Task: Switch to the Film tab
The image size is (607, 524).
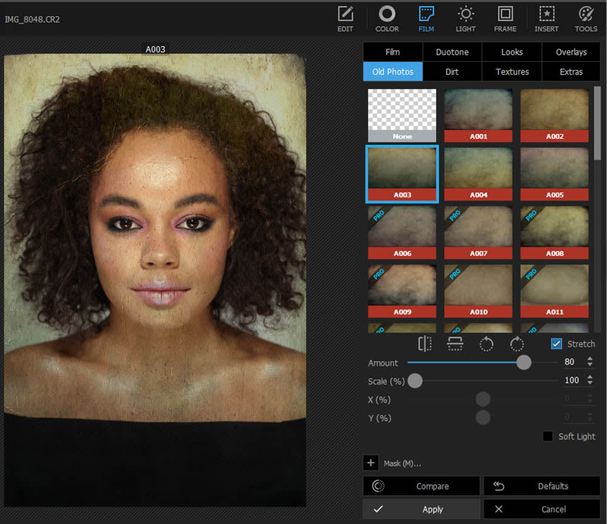Action: point(393,52)
